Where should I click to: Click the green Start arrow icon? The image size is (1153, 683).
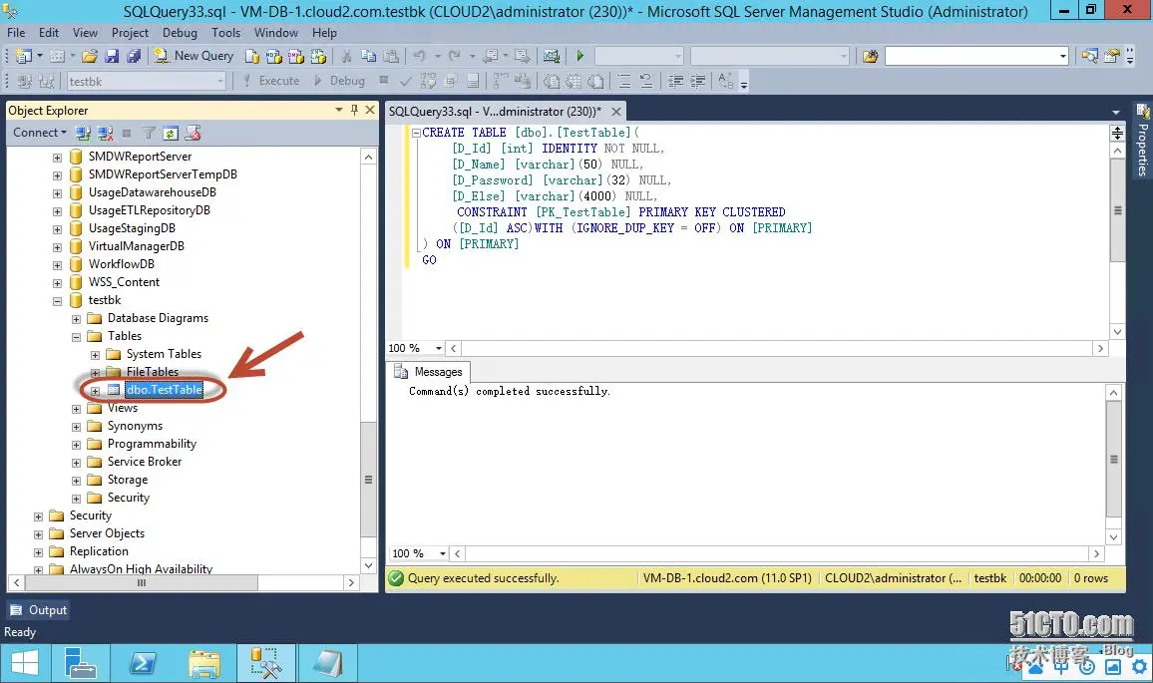coord(580,56)
